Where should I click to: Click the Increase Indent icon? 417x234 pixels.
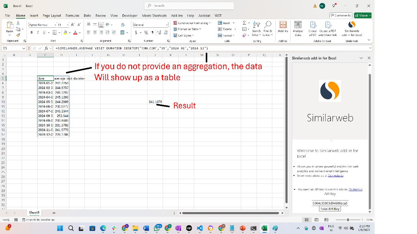point(114,33)
